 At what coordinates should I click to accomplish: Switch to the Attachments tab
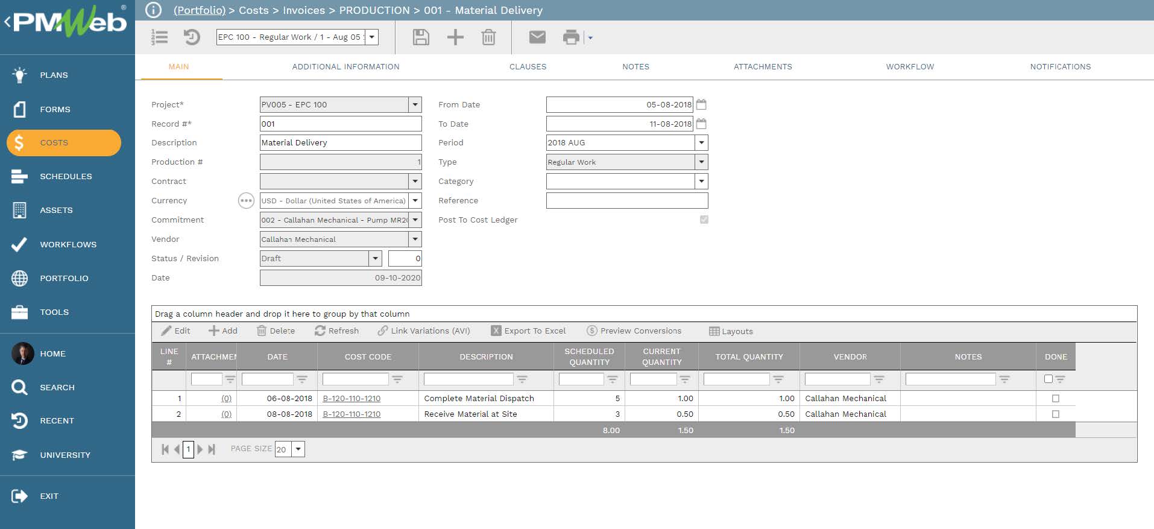(x=763, y=67)
